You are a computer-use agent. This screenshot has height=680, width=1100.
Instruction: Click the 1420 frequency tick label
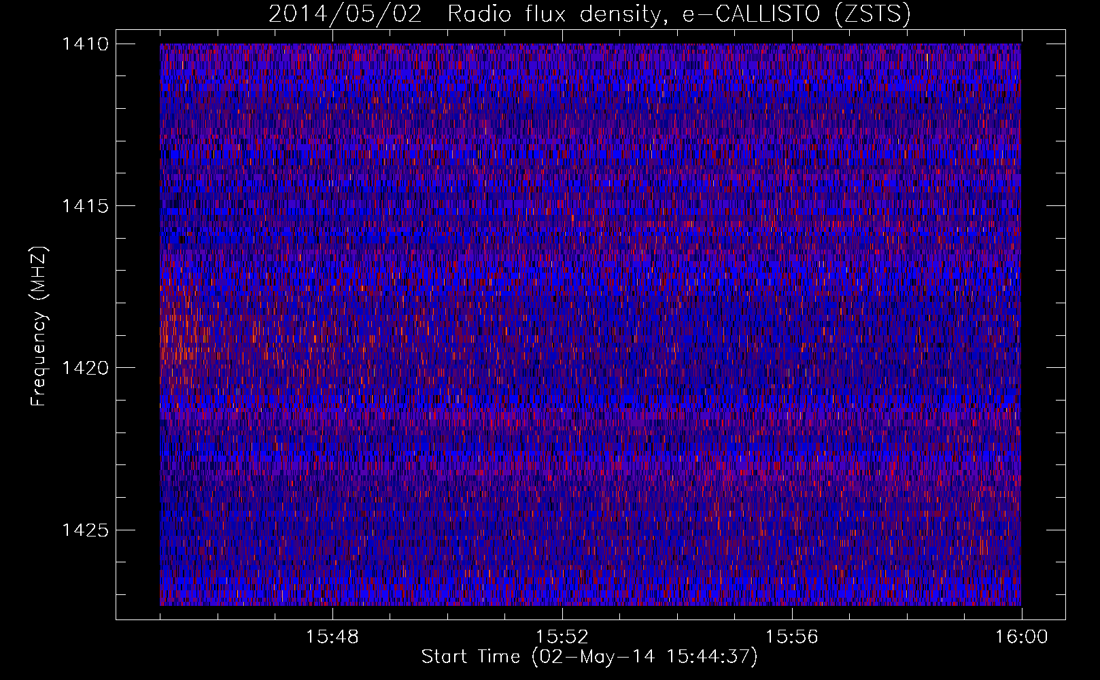click(85, 368)
